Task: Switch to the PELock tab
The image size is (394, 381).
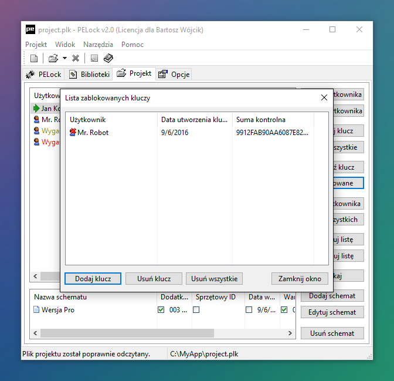Action: pos(44,75)
